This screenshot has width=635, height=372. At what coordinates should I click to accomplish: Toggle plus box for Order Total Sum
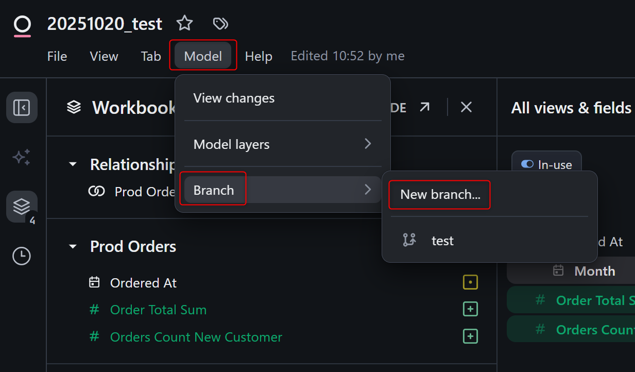tap(470, 309)
